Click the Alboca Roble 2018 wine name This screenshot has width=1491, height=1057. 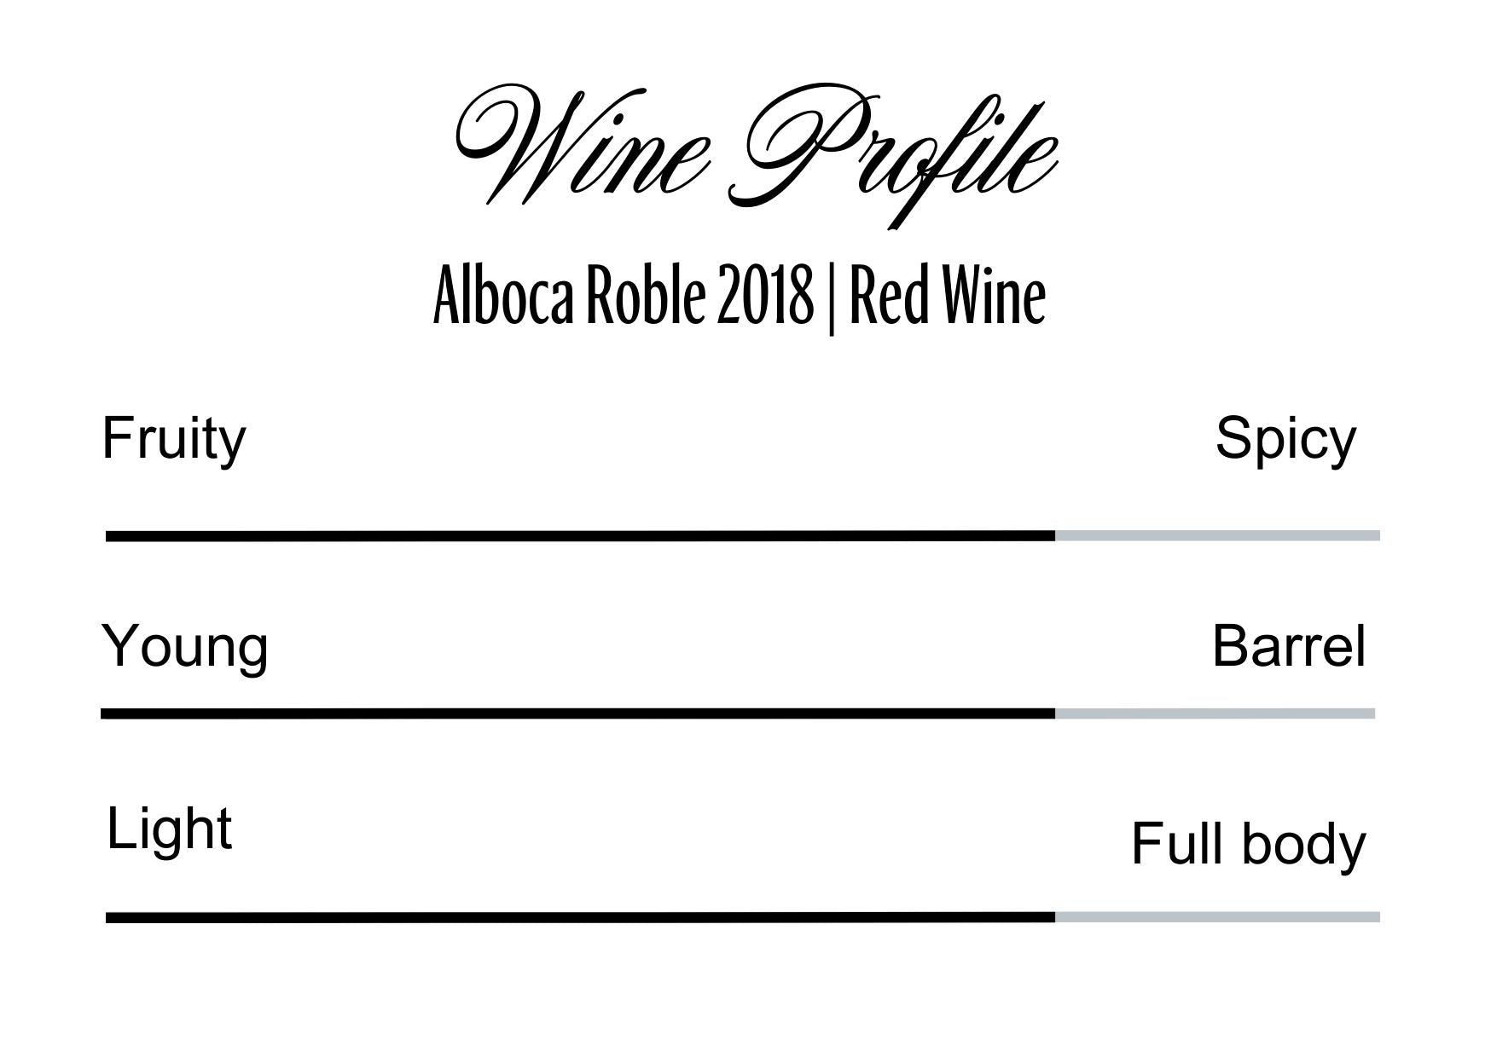623,297
